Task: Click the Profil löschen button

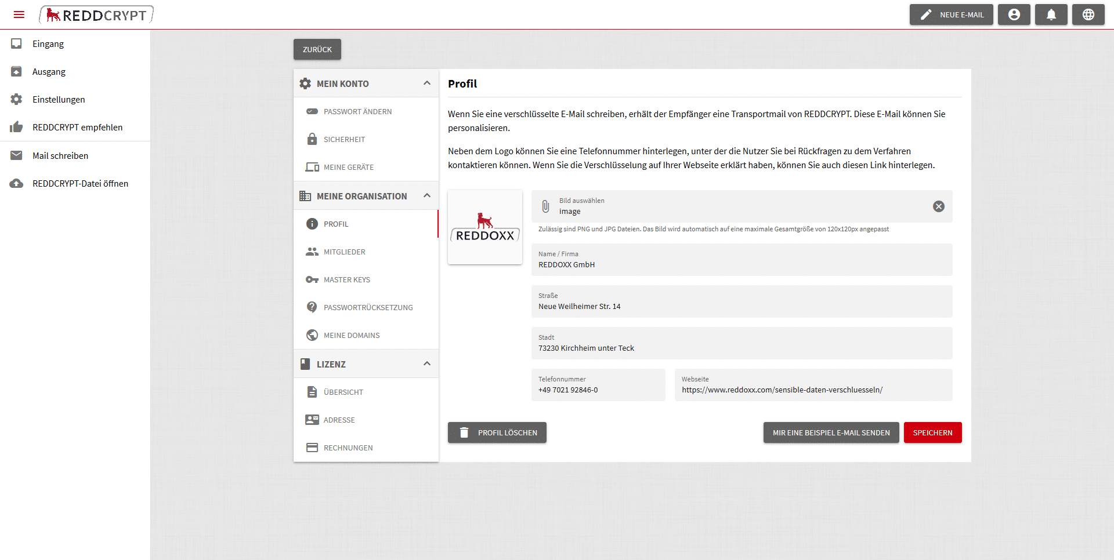Action: click(497, 432)
